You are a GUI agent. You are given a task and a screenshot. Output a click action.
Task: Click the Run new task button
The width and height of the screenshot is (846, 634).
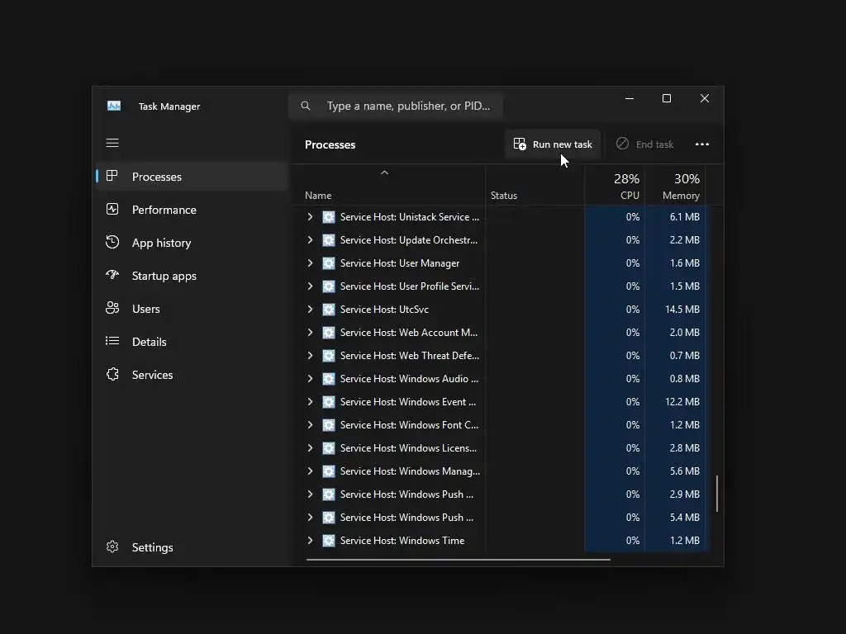coord(553,144)
